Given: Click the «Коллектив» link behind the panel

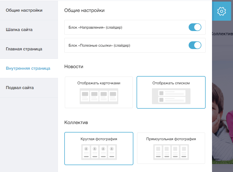Looking at the screenshot, I should [x=222, y=34].
